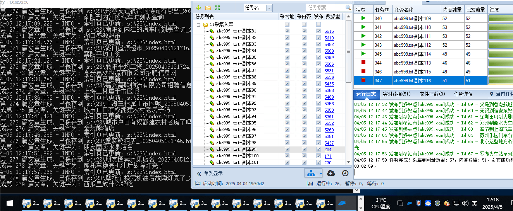Click the green plus add-task icon
The image size is (513, 211).
pos(198,8)
